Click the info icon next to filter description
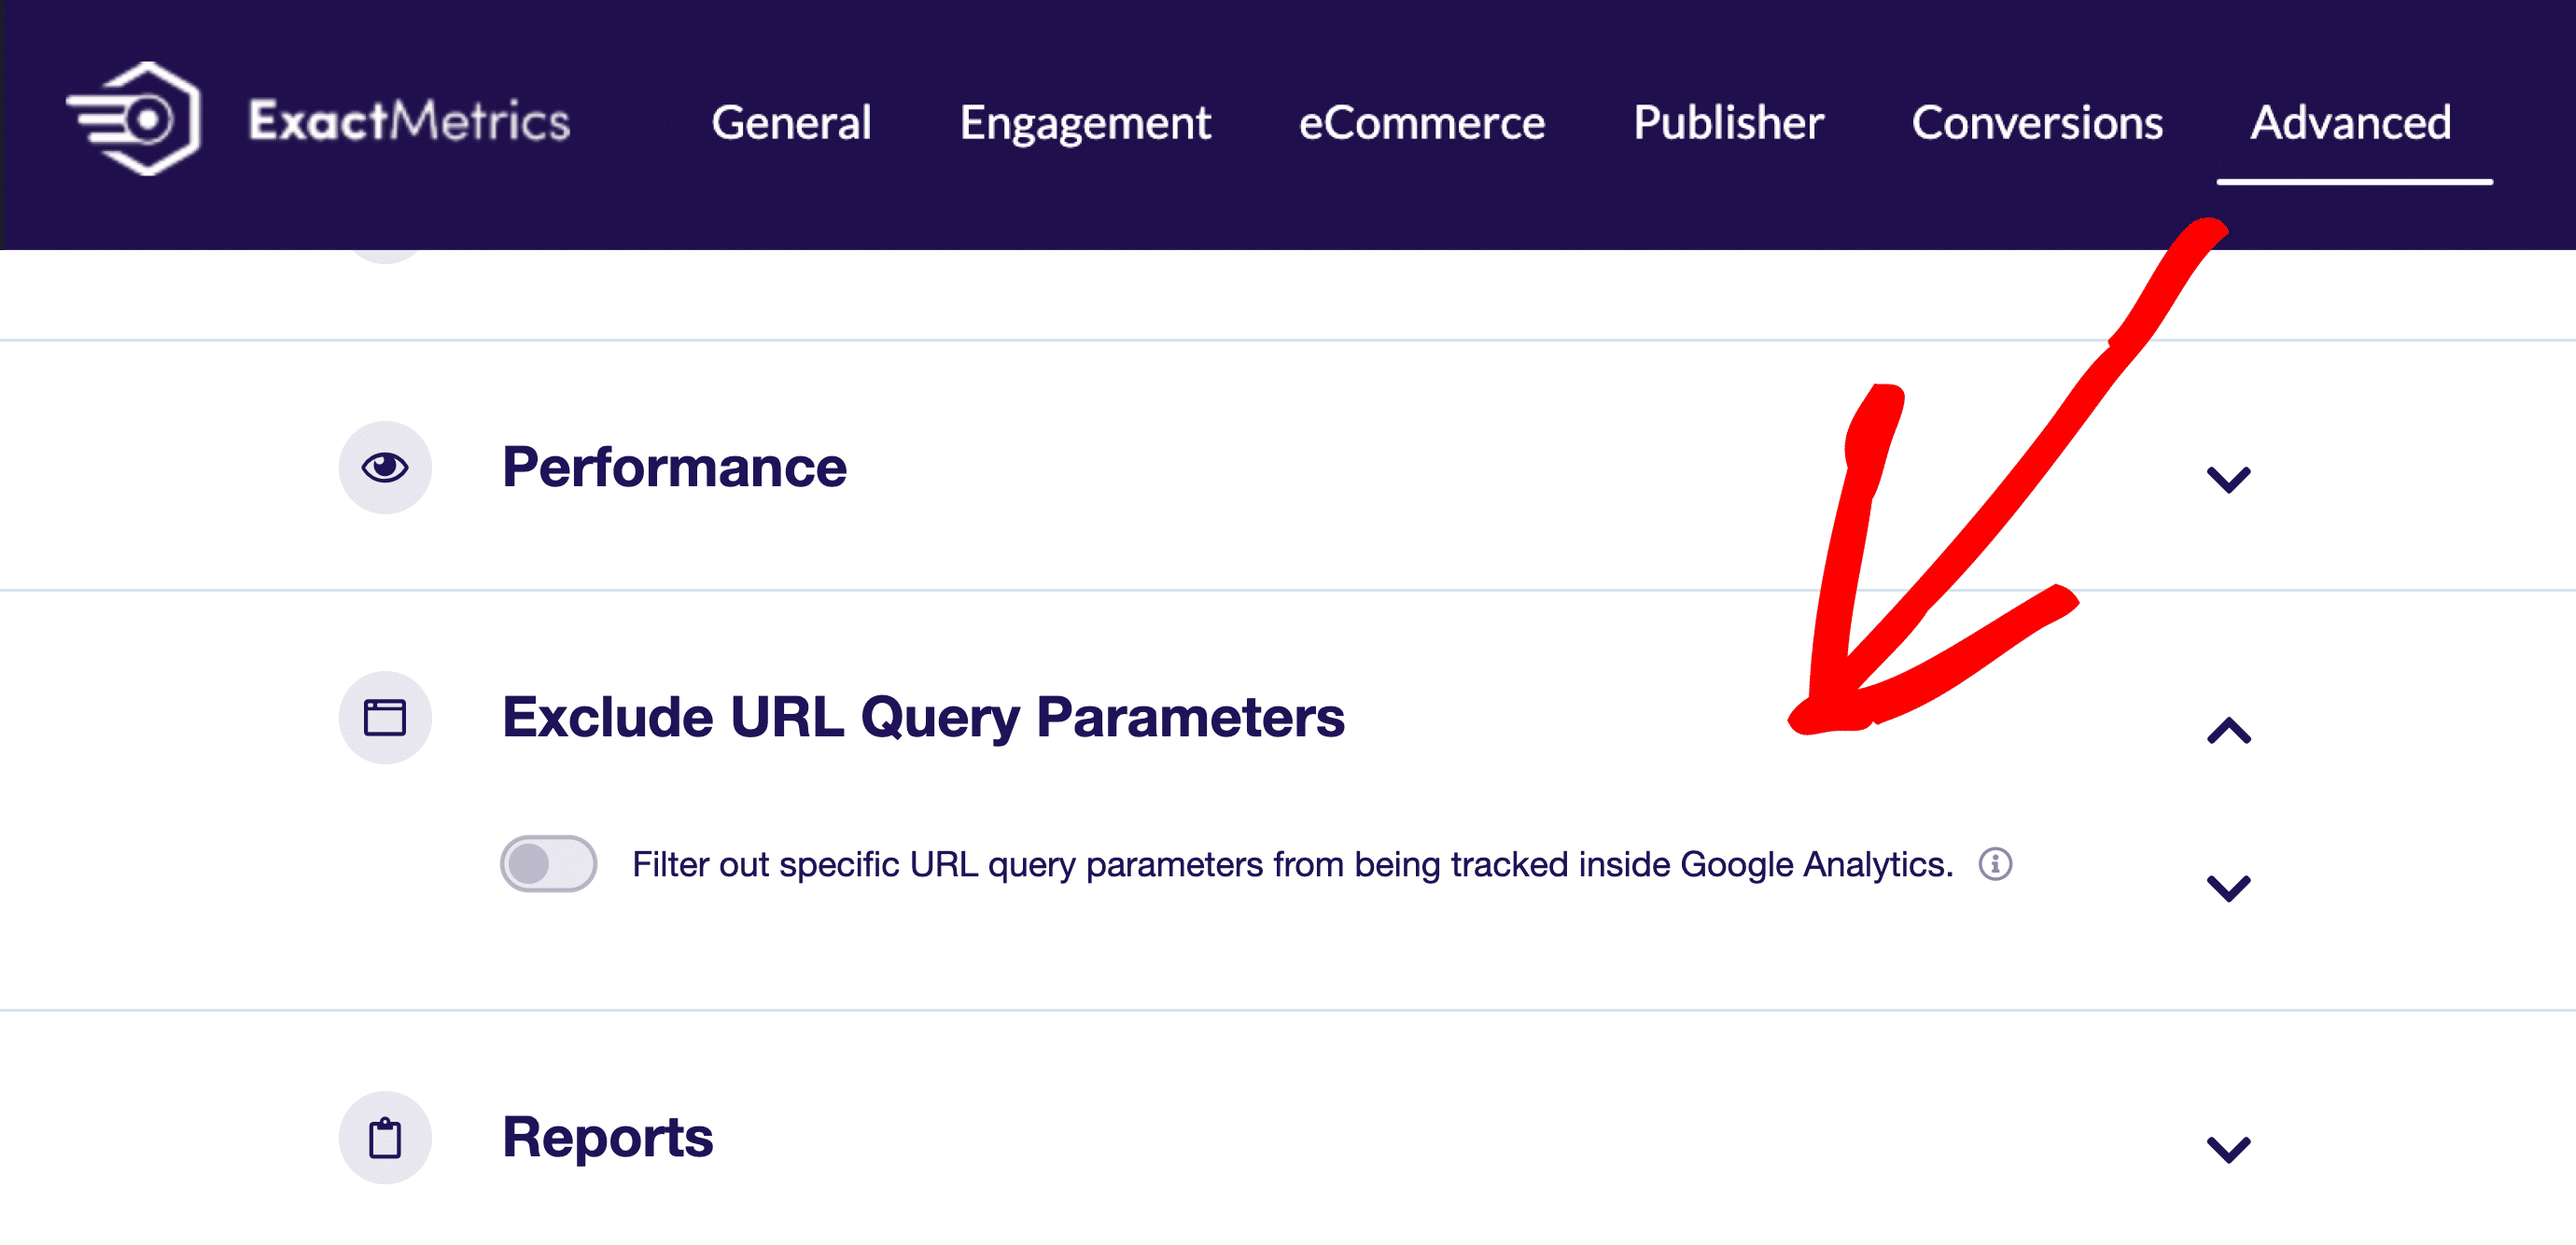The width and height of the screenshot is (2576, 1245). click(x=1995, y=863)
